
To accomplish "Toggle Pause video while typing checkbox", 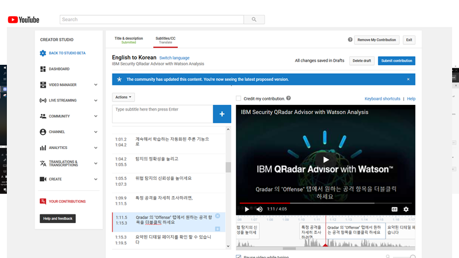I will 239,257.
